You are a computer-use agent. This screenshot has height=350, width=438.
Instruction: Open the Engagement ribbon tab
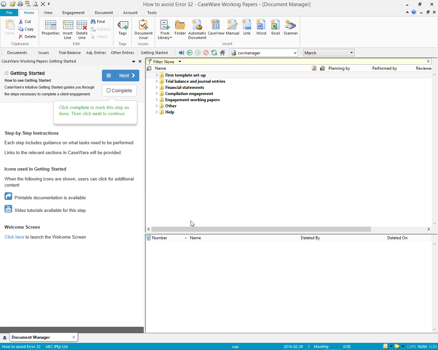coord(73,13)
